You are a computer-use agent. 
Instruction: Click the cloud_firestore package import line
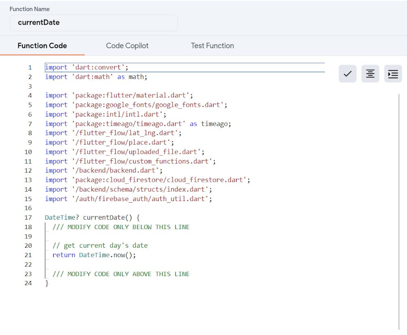point(147,180)
